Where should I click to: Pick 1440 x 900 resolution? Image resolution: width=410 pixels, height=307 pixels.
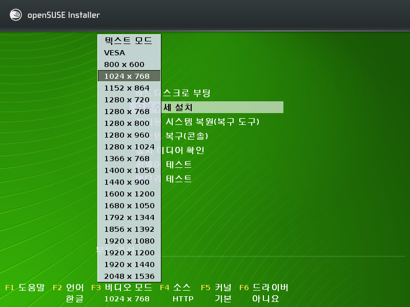coord(129,182)
